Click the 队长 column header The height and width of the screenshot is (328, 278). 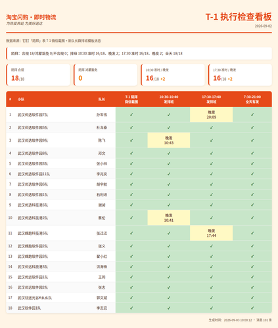[x=102, y=99]
